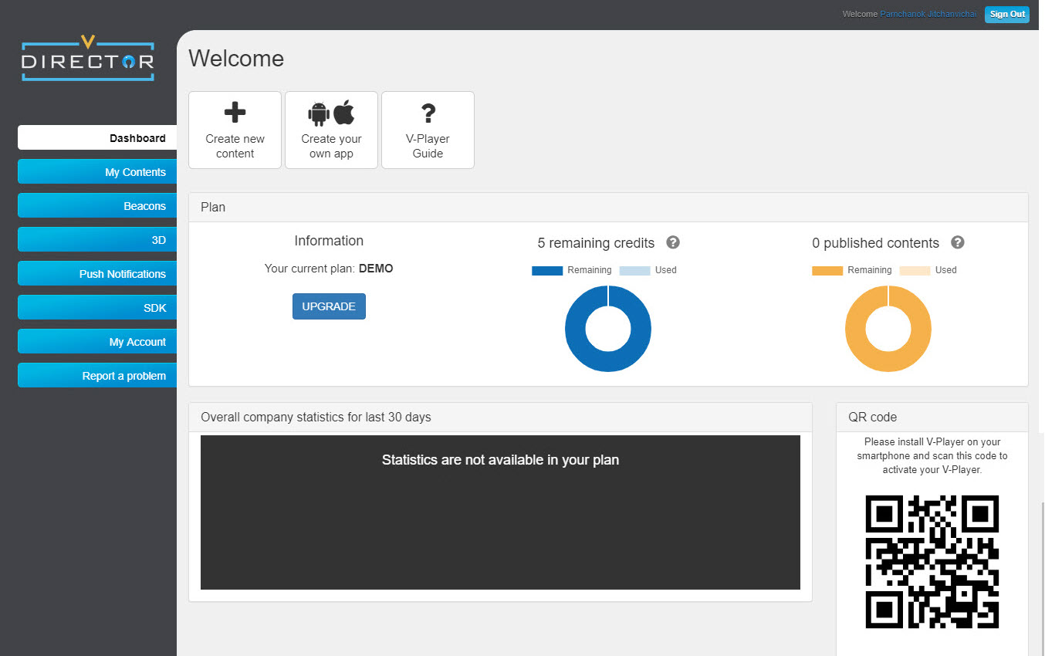Click the 'Overall company statistics' panel header
Image resolution: width=1045 pixels, height=656 pixels.
[500, 418]
